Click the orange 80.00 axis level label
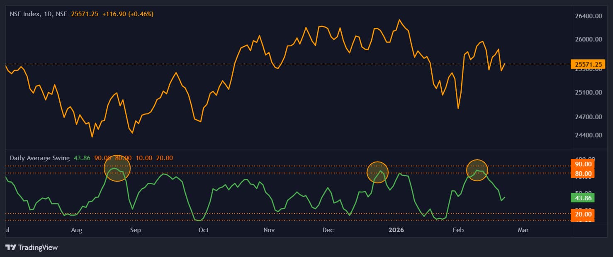This screenshot has width=613, height=257. 583,173
